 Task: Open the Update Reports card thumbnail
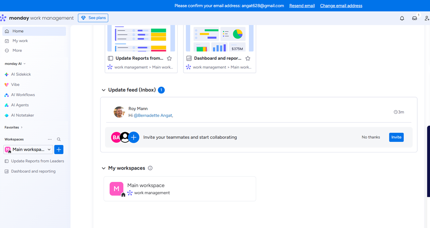pos(141,38)
